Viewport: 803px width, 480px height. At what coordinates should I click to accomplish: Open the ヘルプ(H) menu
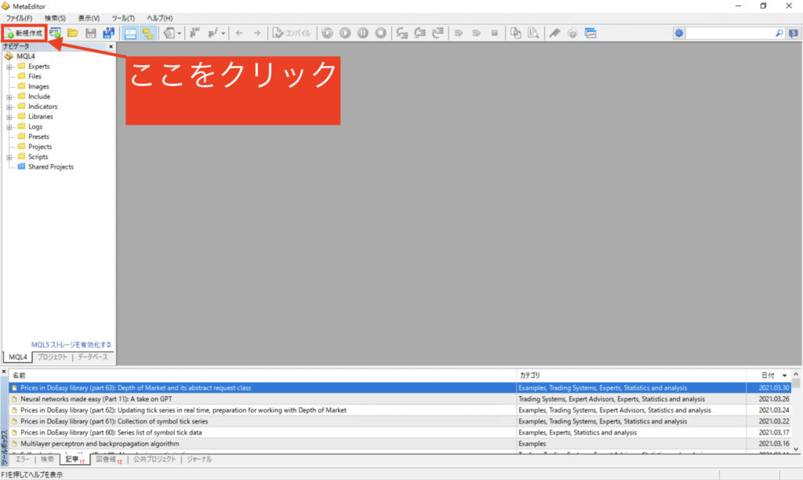160,18
